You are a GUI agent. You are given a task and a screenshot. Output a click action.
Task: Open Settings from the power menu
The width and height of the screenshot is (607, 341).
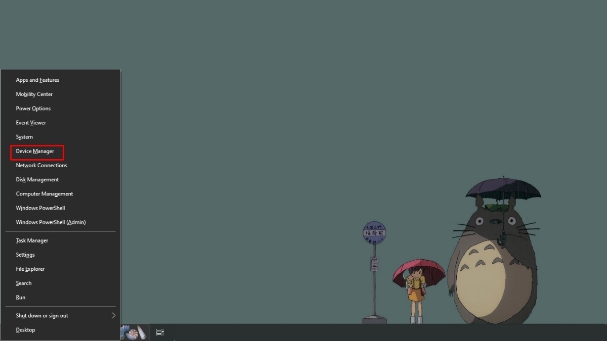point(25,255)
